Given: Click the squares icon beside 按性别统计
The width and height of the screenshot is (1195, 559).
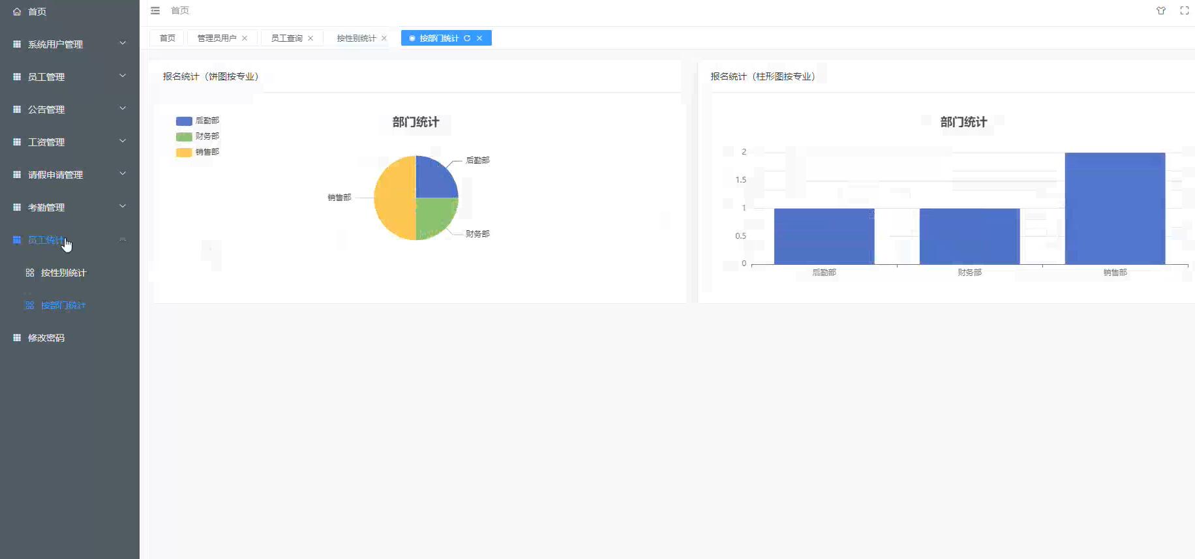Looking at the screenshot, I should tap(30, 273).
